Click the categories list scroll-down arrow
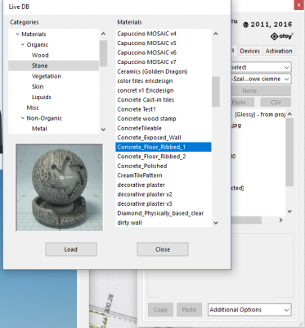This screenshot has height=328, width=305. click(x=103, y=130)
